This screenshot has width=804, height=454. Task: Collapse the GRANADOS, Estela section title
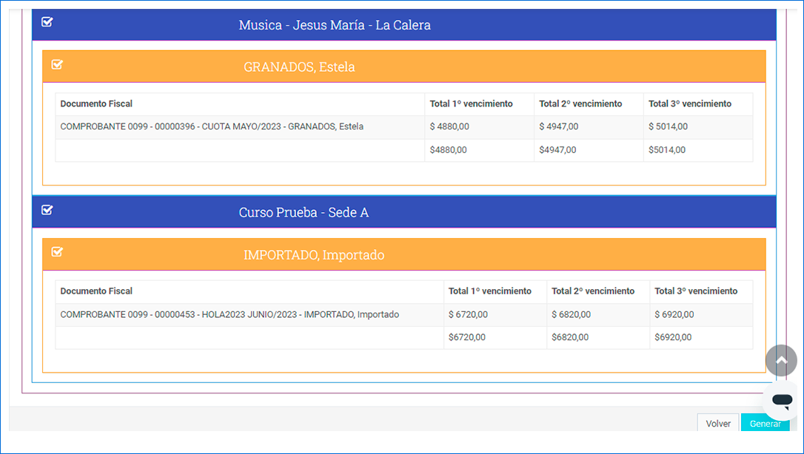coord(299,67)
